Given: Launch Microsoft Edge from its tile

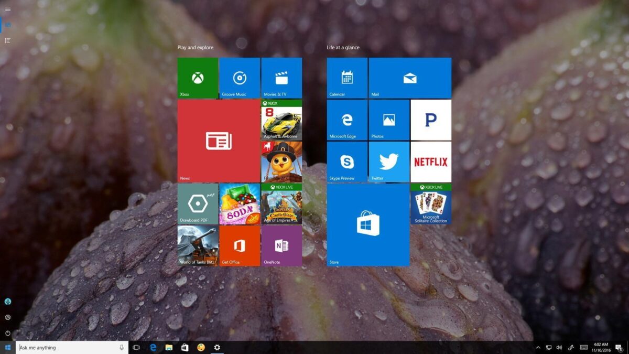Looking at the screenshot, I should click(x=346, y=120).
